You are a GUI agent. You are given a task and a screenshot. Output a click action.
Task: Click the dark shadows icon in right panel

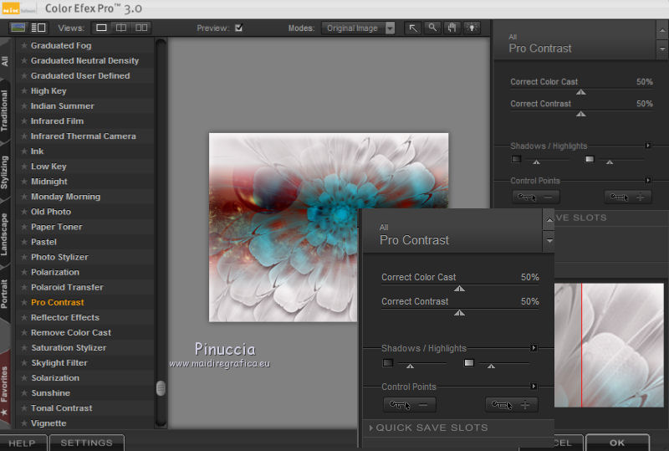tap(516, 159)
